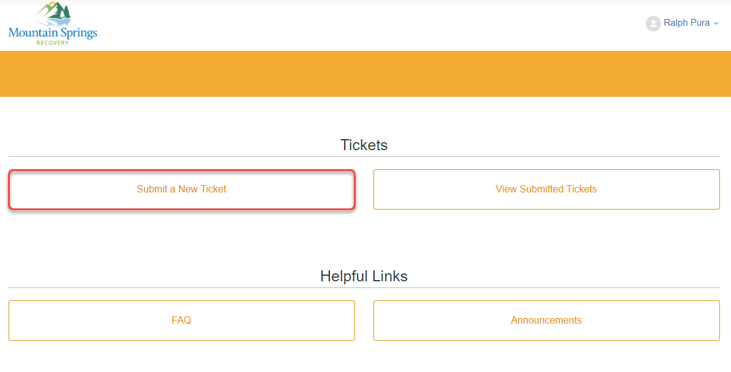
Task: Open View Submitted Tickets
Action: 546,189
